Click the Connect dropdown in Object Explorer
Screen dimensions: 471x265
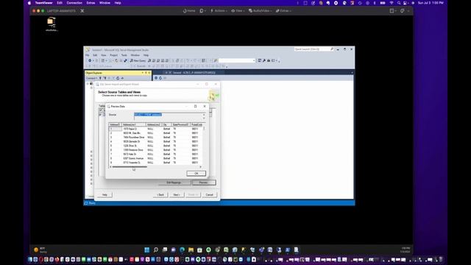[x=91, y=78]
